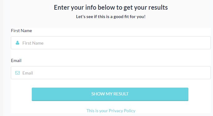Viewport: 213px width, 116px height.
Task: Focus the First Name input field
Action: [x=111, y=43]
